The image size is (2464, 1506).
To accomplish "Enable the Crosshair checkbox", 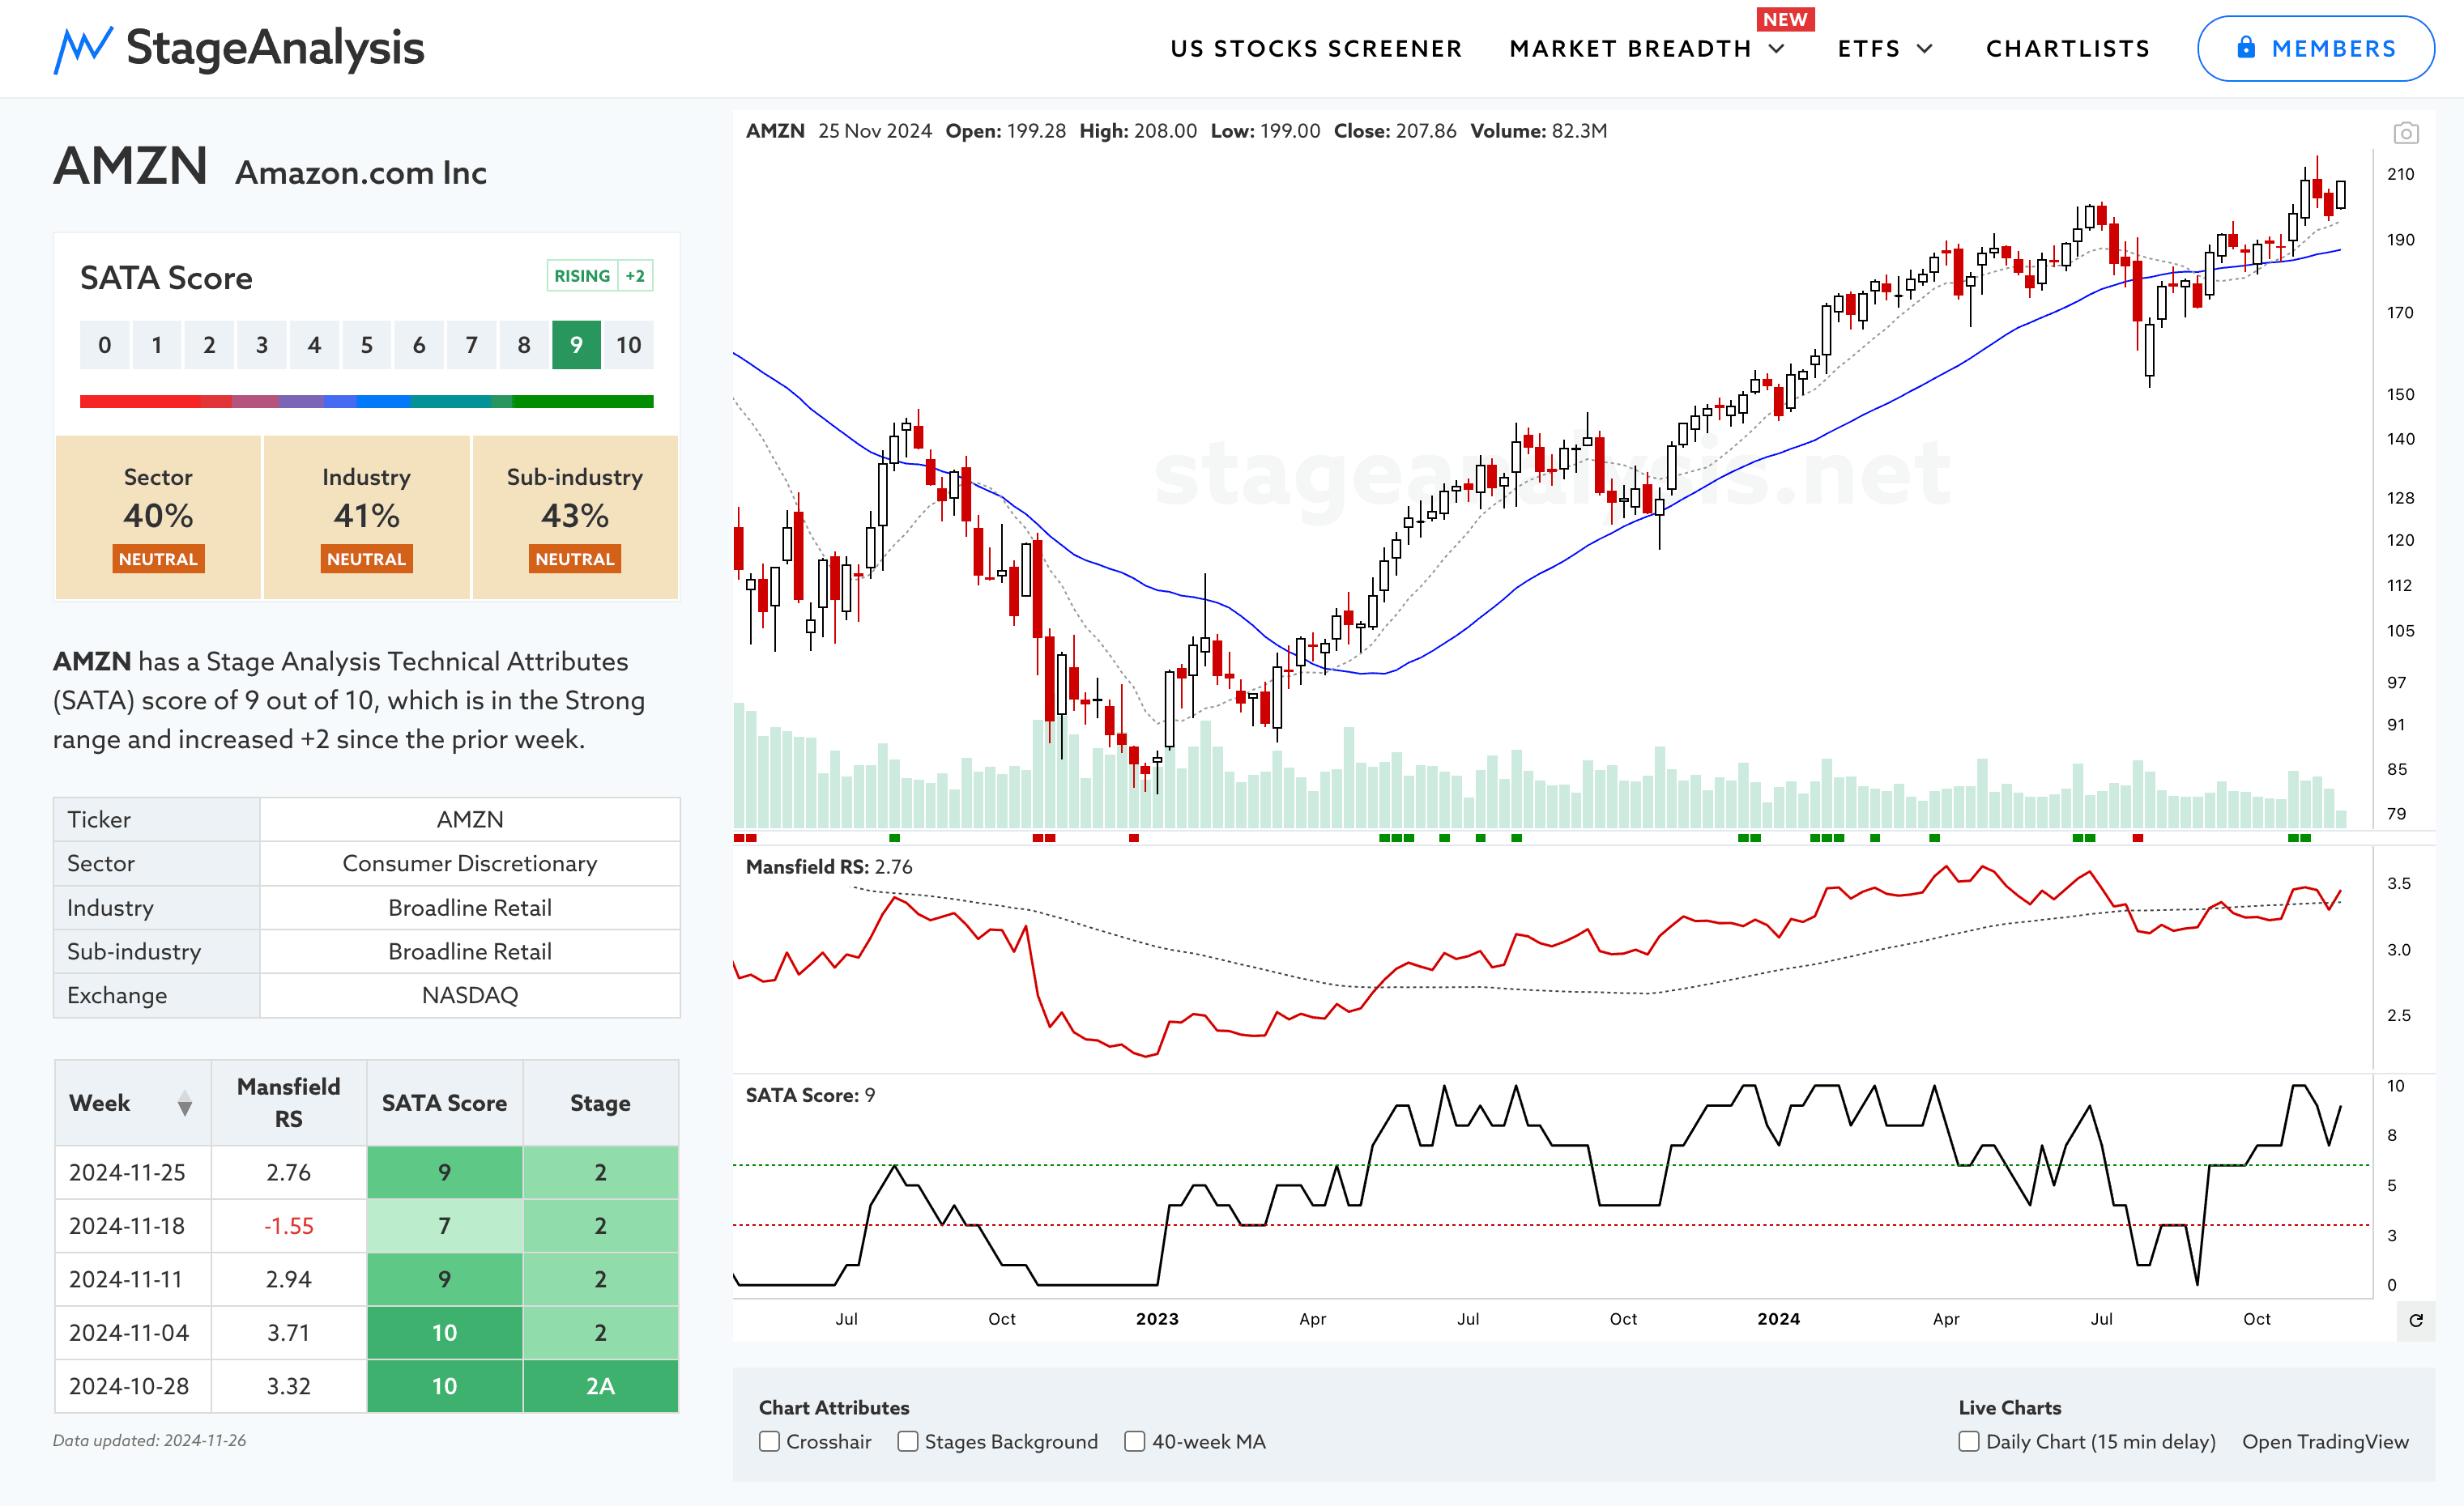I will 770,1441.
